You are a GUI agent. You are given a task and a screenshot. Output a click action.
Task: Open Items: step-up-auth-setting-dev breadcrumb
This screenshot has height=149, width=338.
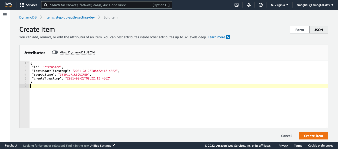pos(70,17)
